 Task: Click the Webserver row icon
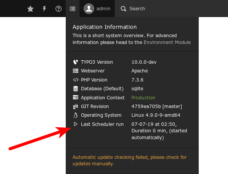[75, 71]
